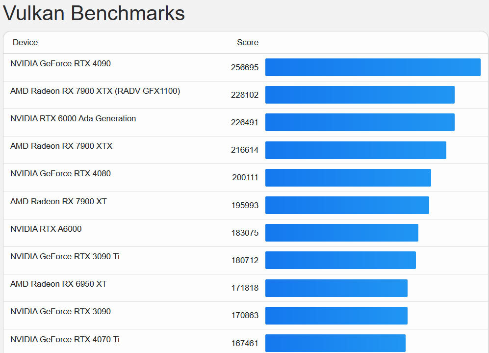Click the blue bar beside score 228102
Image resolution: width=489 pixels, height=353 pixels.
click(x=360, y=95)
